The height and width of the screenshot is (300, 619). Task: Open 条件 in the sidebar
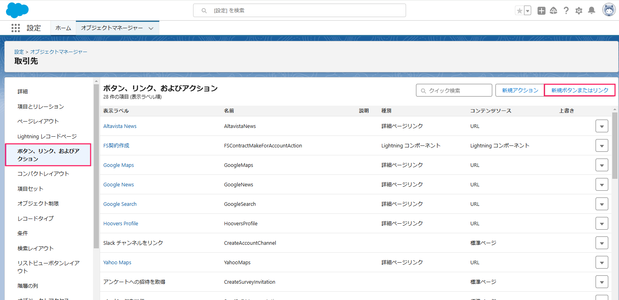click(x=23, y=233)
